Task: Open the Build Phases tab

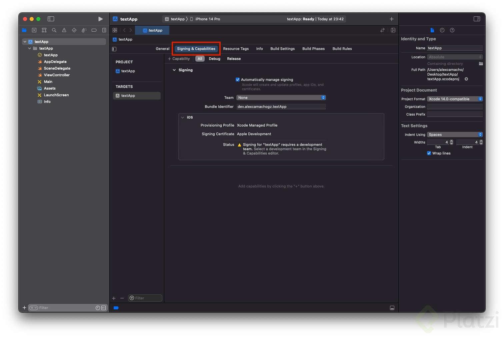Action: tap(314, 49)
